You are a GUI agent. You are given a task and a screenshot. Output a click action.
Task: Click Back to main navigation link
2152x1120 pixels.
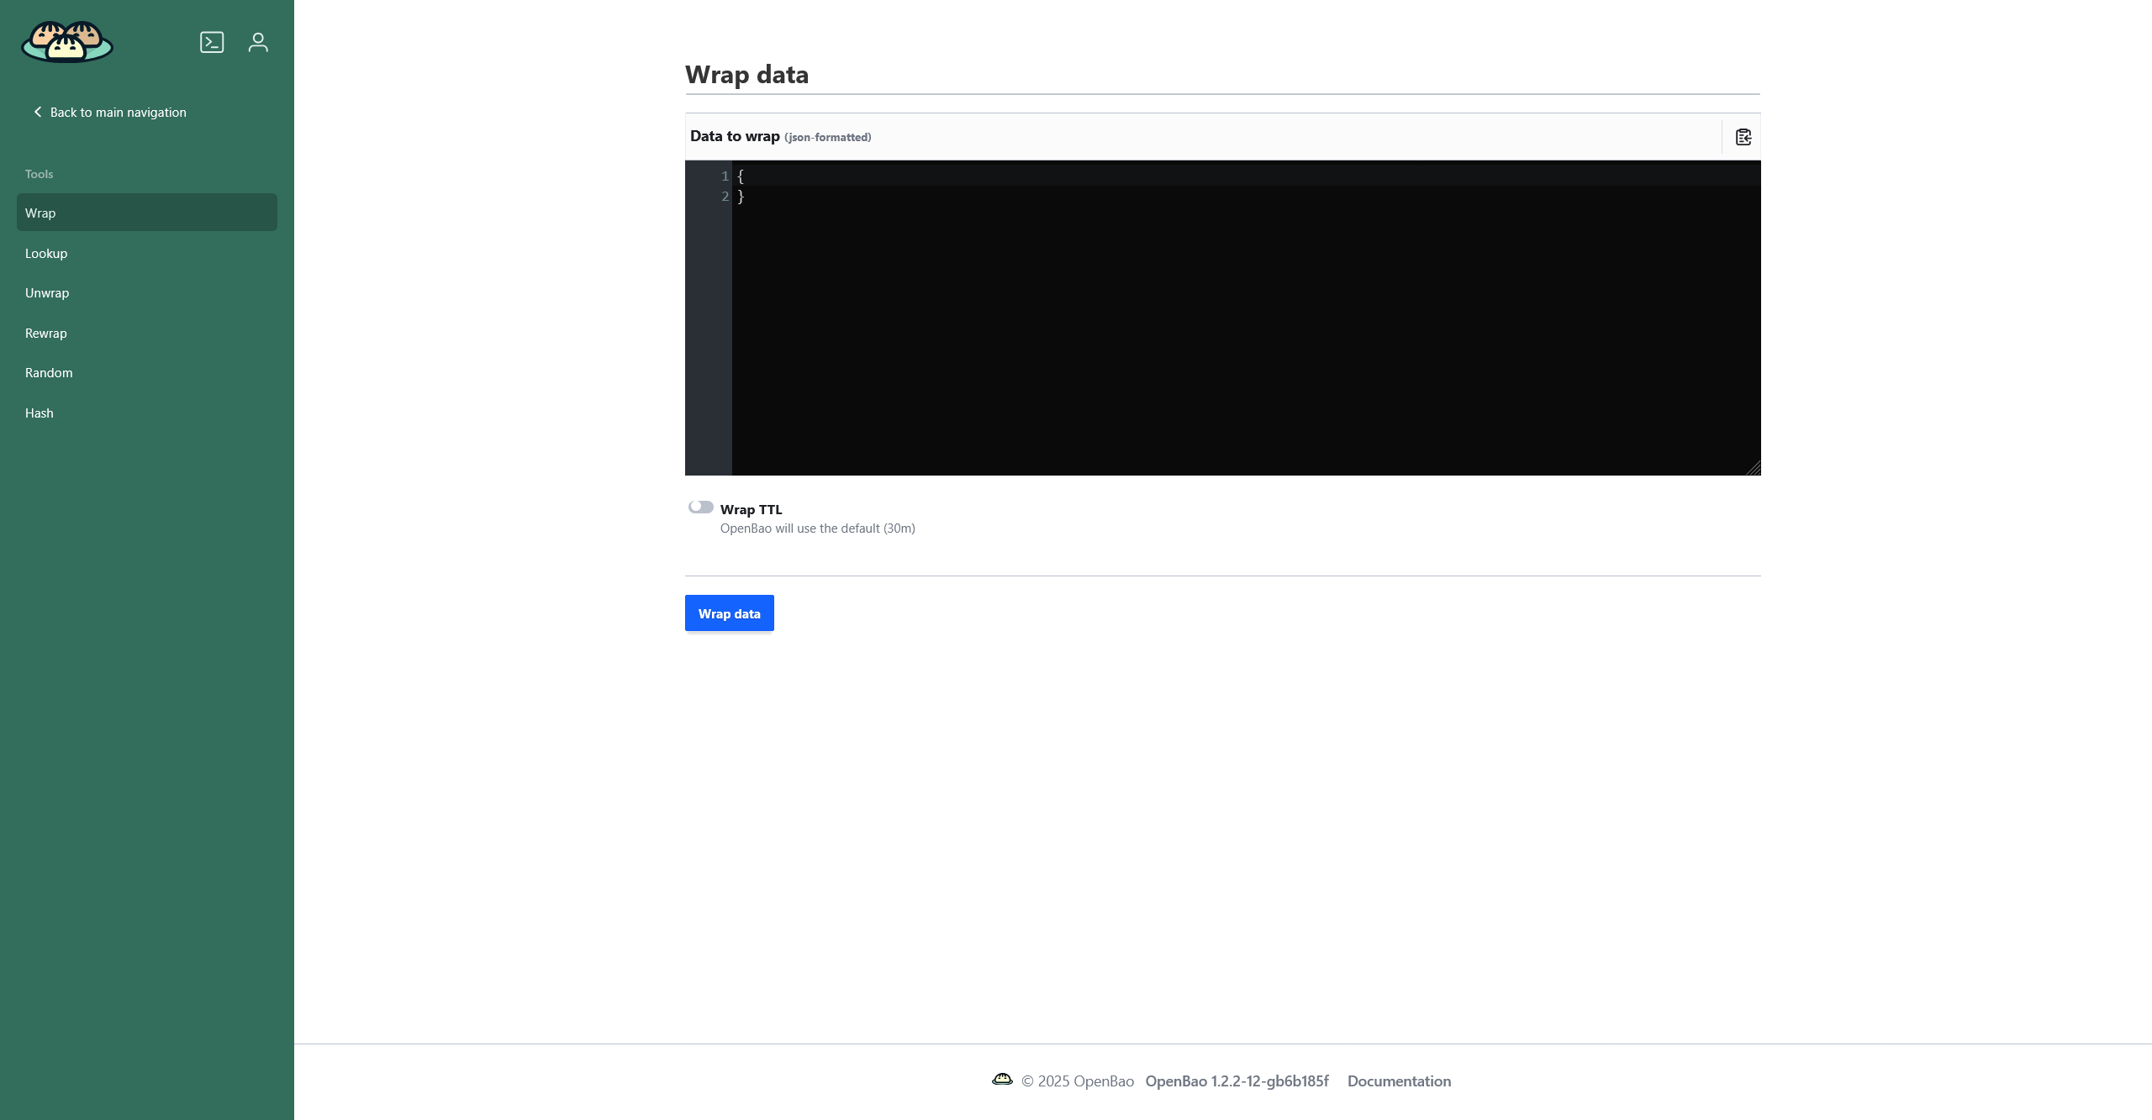pos(118,113)
